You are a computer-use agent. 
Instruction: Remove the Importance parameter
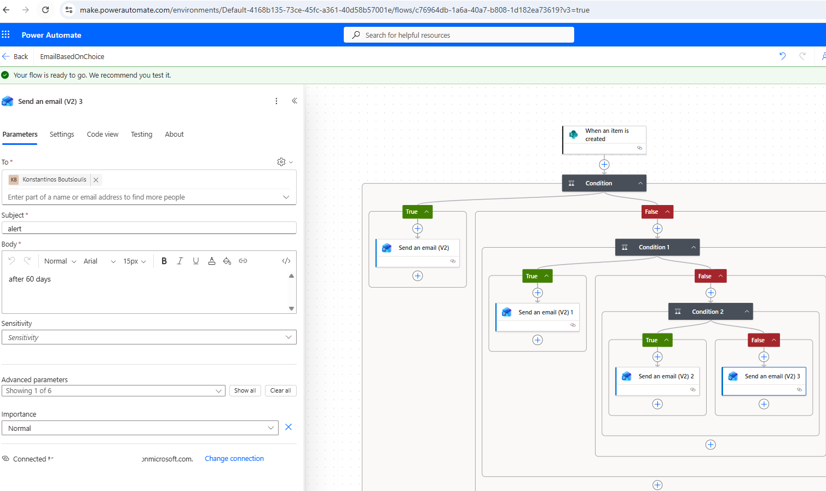tap(288, 428)
